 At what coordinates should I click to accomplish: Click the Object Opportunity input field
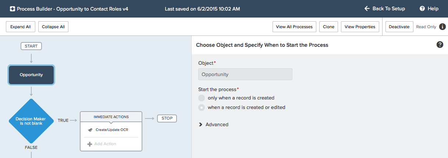point(245,74)
